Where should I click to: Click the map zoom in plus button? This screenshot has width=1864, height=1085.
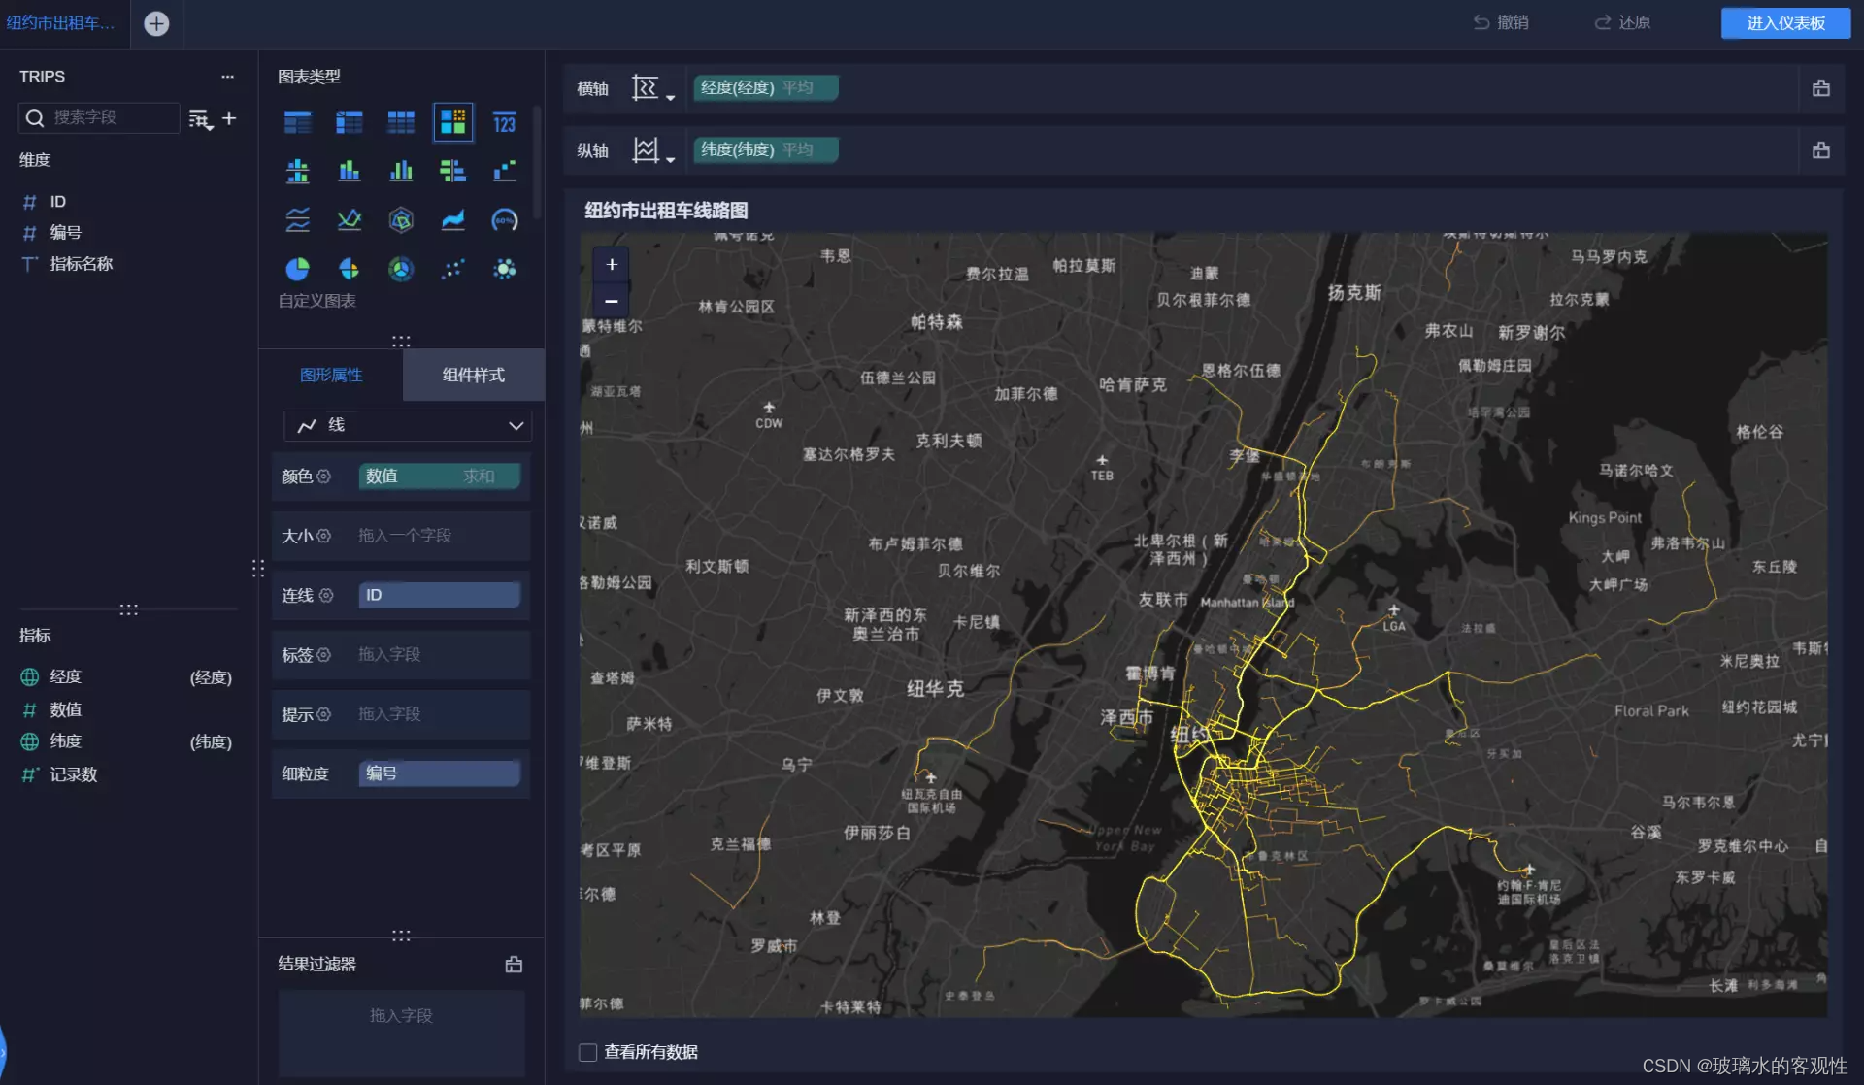[x=612, y=264]
